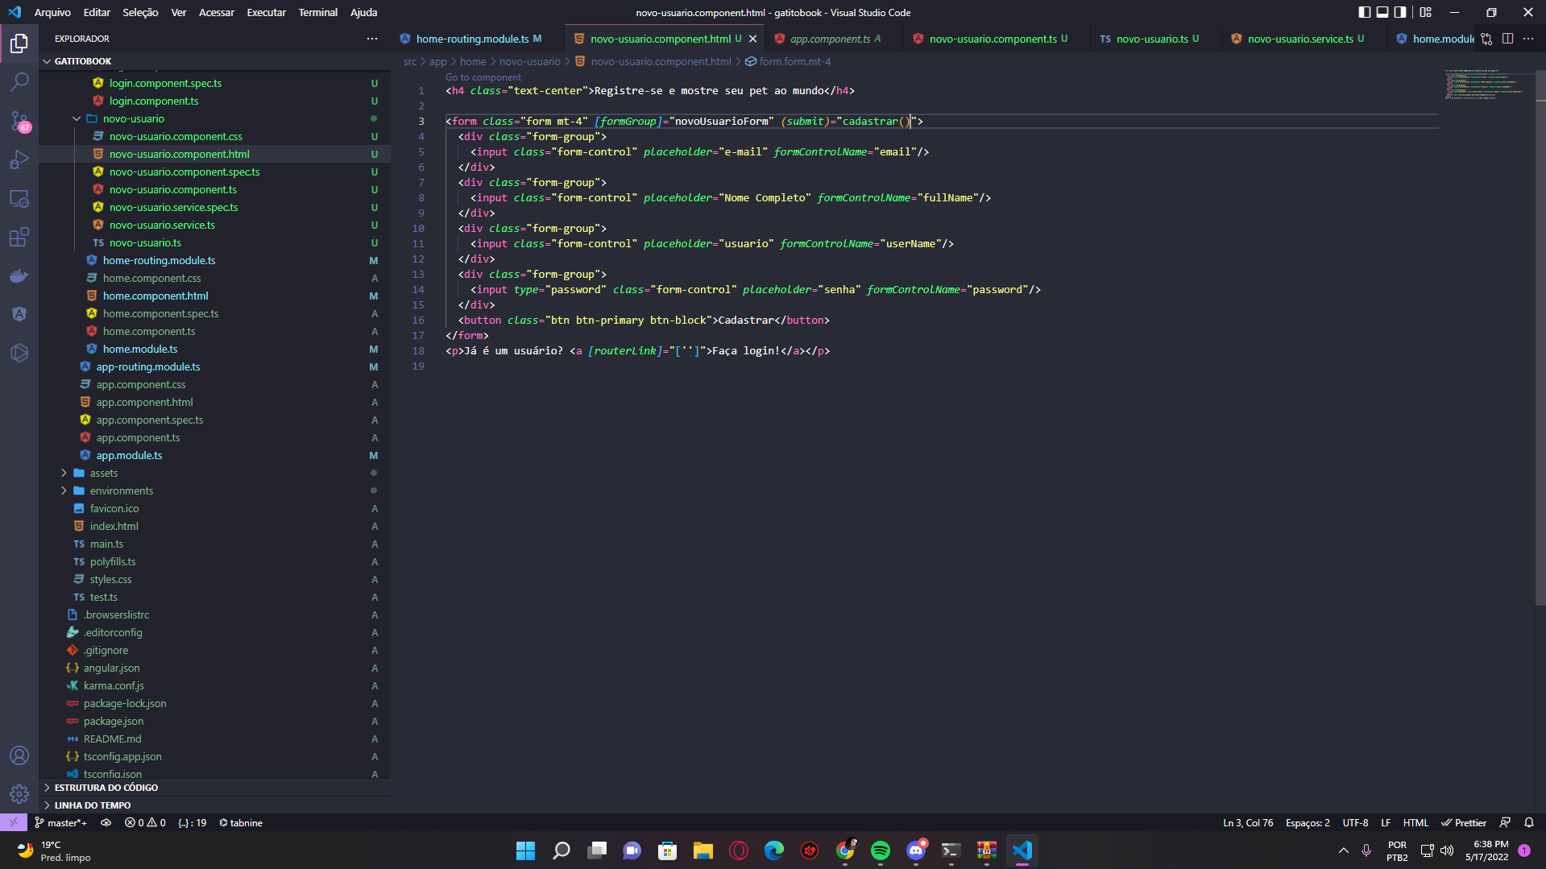Open the Remote Explorer view
Image resolution: width=1546 pixels, height=869 pixels.
click(x=19, y=198)
